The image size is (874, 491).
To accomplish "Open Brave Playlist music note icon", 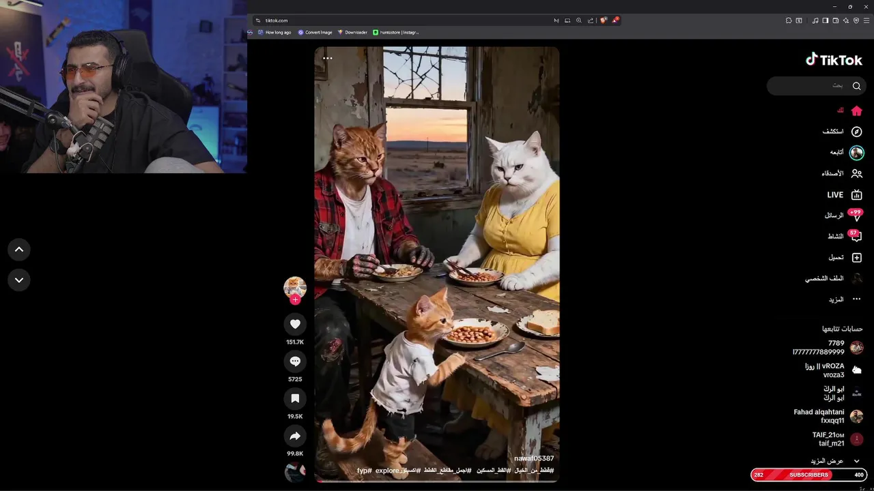I will tap(815, 20).
